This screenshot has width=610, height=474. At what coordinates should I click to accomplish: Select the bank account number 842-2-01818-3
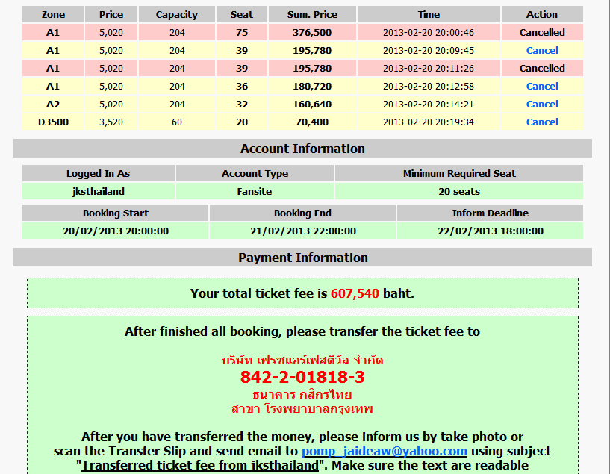[x=302, y=377]
